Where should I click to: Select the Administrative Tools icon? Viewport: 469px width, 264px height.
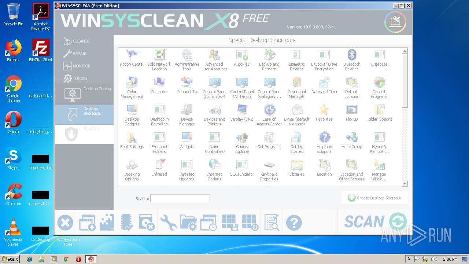tap(187, 55)
